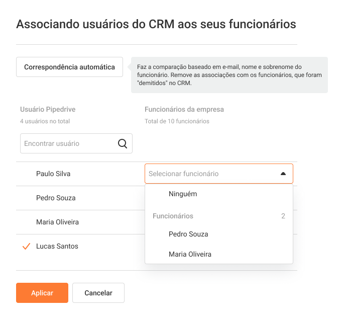Screen dimensions: 344x319
Task: Click the orange 'Aplicar' button
Action: point(42,293)
